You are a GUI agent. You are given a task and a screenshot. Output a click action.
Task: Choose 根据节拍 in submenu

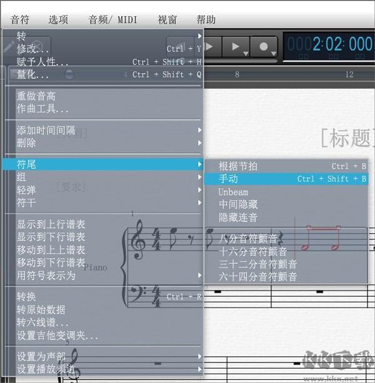[286, 167]
